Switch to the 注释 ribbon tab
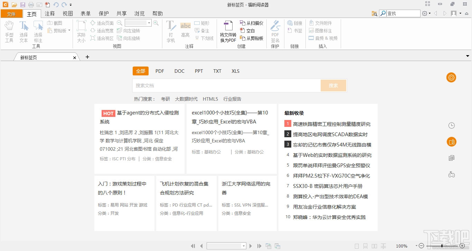This screenshot has height=251, width=472. (x=49, y=13)
